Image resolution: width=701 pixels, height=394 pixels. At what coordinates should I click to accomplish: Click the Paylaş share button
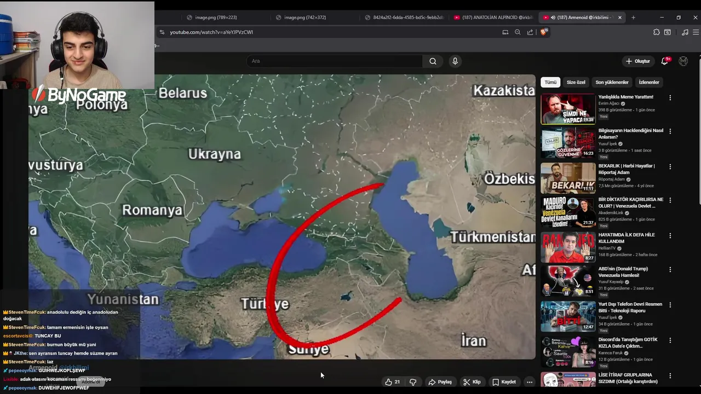[x=440, y=382]
